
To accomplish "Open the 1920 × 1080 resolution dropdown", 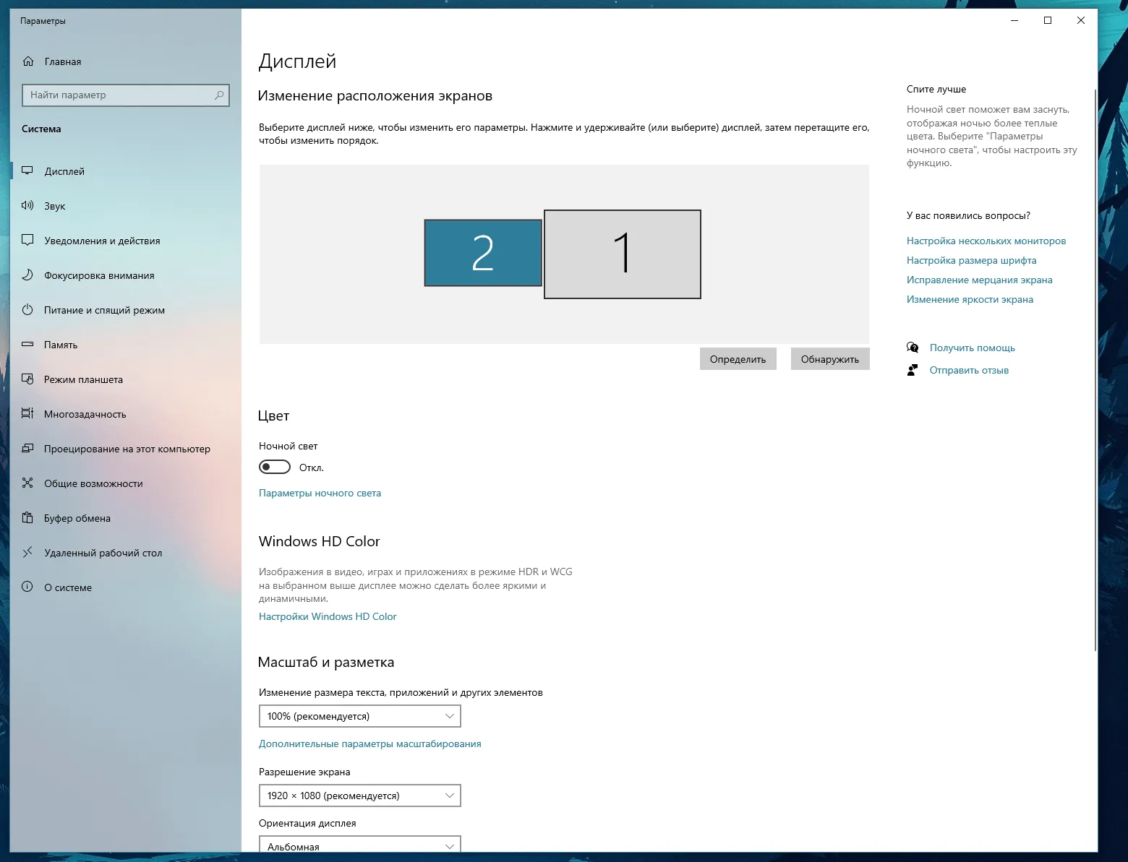I will click(359, 796).
